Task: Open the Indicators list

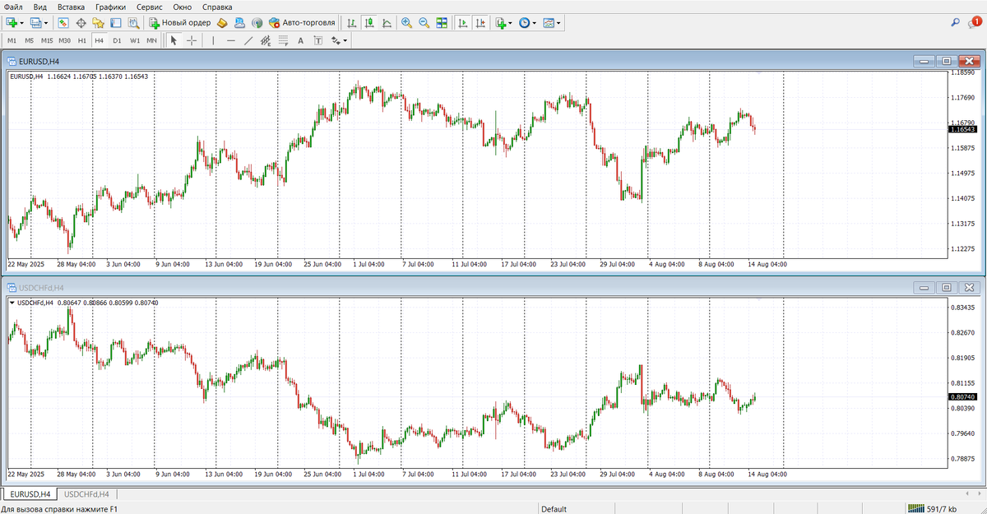Action: coord(500,23)
